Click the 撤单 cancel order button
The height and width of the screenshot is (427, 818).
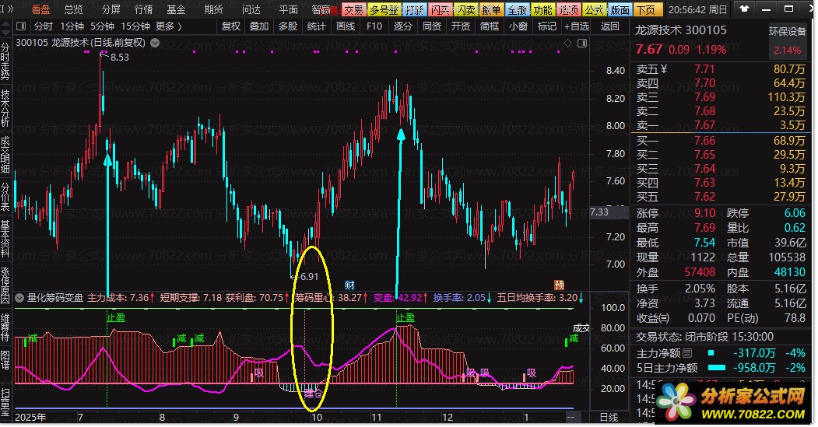click(x=491, y=10)
